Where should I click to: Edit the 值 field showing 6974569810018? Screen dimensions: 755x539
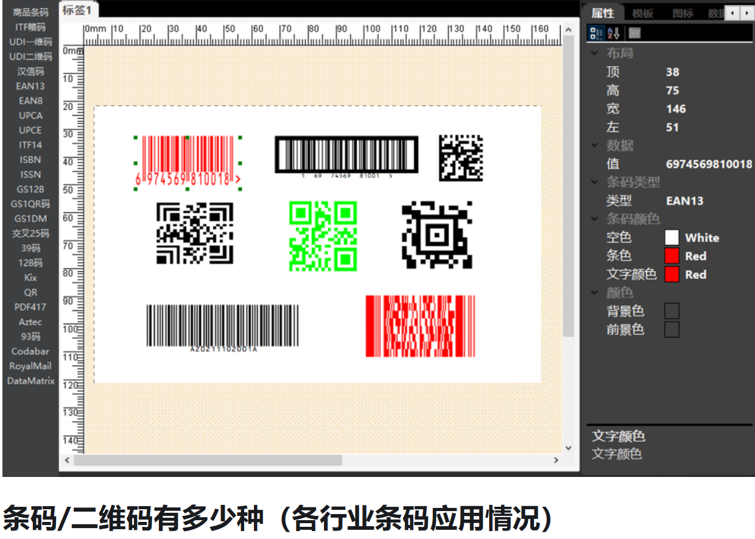(x=709, y=164)
